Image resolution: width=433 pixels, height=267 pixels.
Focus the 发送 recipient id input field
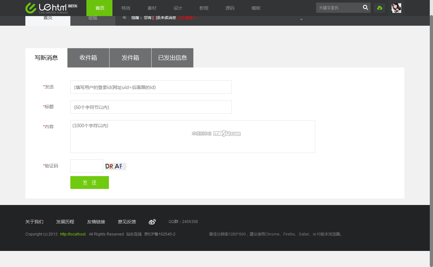151,87
